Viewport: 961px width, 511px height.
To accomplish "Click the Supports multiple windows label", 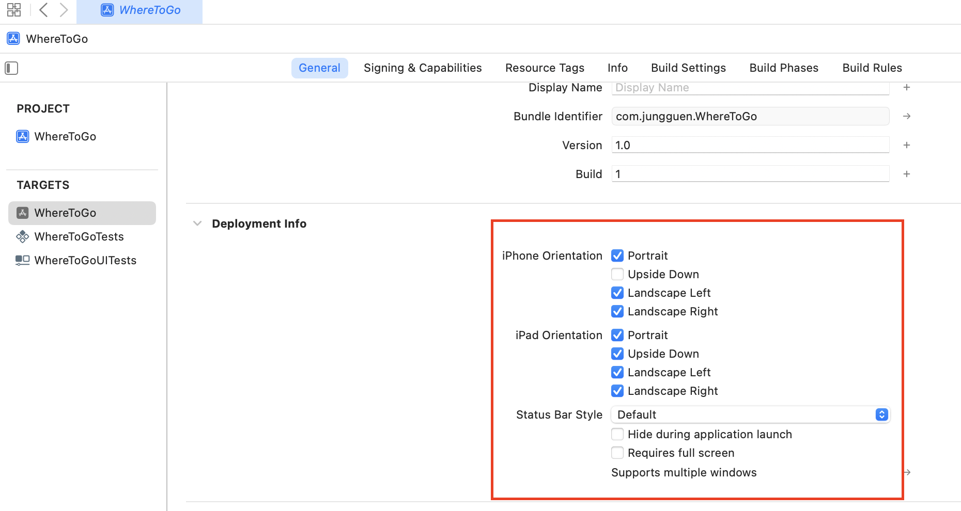I will pyautogui.click(x=684, y=472).
